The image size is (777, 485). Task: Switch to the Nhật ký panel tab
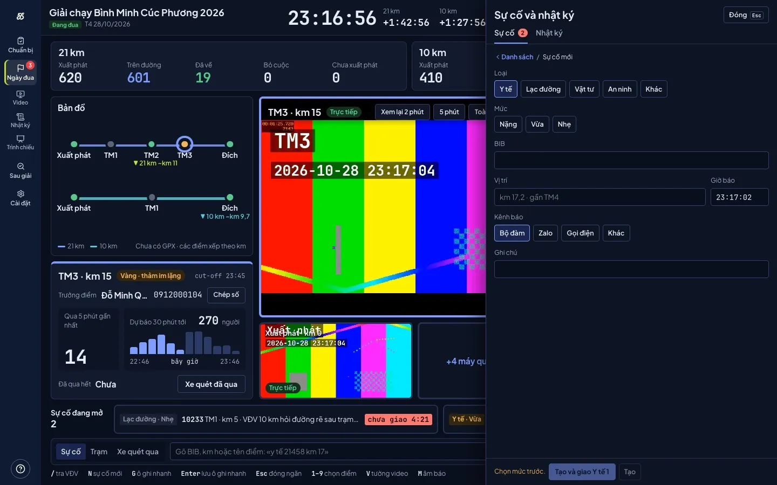[x=549, y=33]
